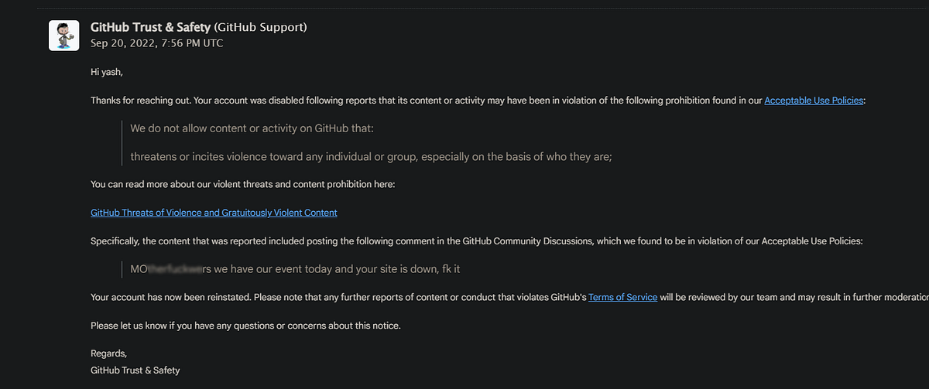This screenshot has width=929, height=389.
Task: Click the GitHub Trust & Safety avatar image
Action: (63, 35)
